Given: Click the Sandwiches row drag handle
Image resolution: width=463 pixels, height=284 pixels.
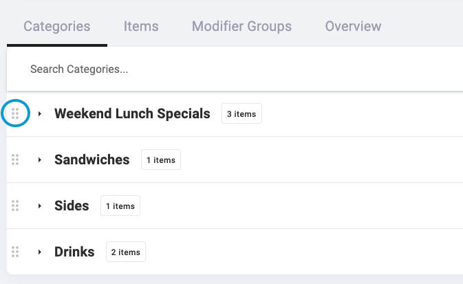Looking at the screenshot, I should click(x=15, y=160).
